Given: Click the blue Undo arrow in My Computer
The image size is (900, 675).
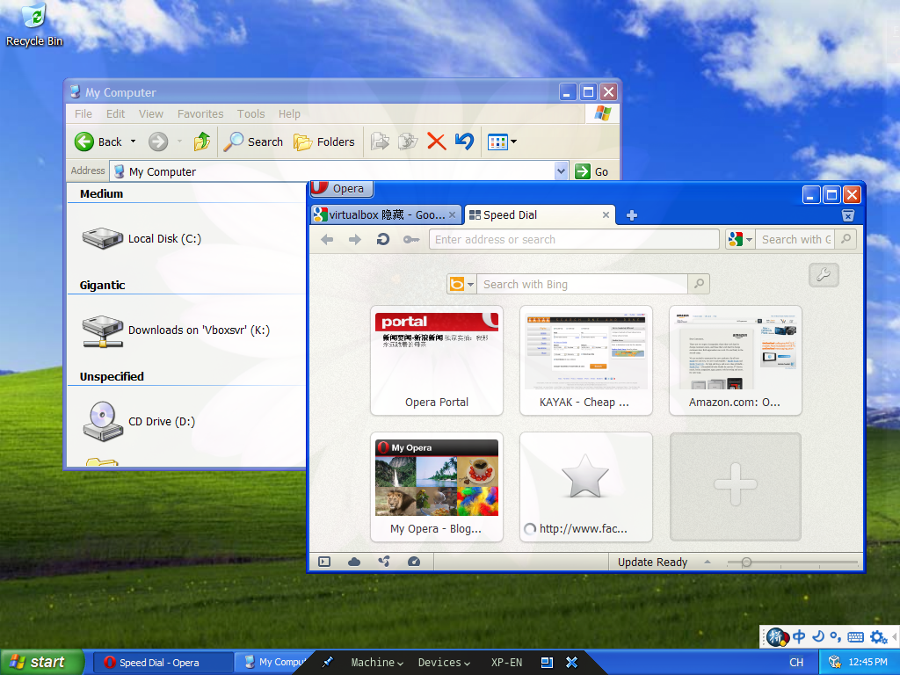Looking at the screenshot, I should (x=464, y=142).
